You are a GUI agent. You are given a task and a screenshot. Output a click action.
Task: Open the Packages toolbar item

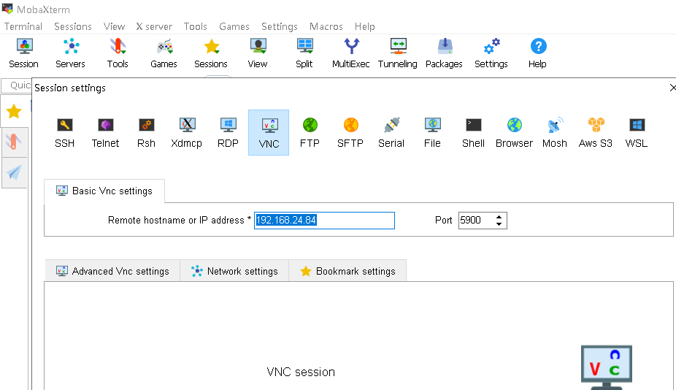[x=445, y=53]
